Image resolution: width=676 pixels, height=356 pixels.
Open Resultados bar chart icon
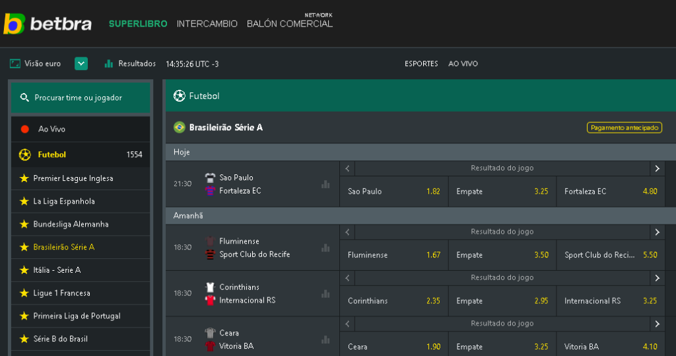(109, 64)
